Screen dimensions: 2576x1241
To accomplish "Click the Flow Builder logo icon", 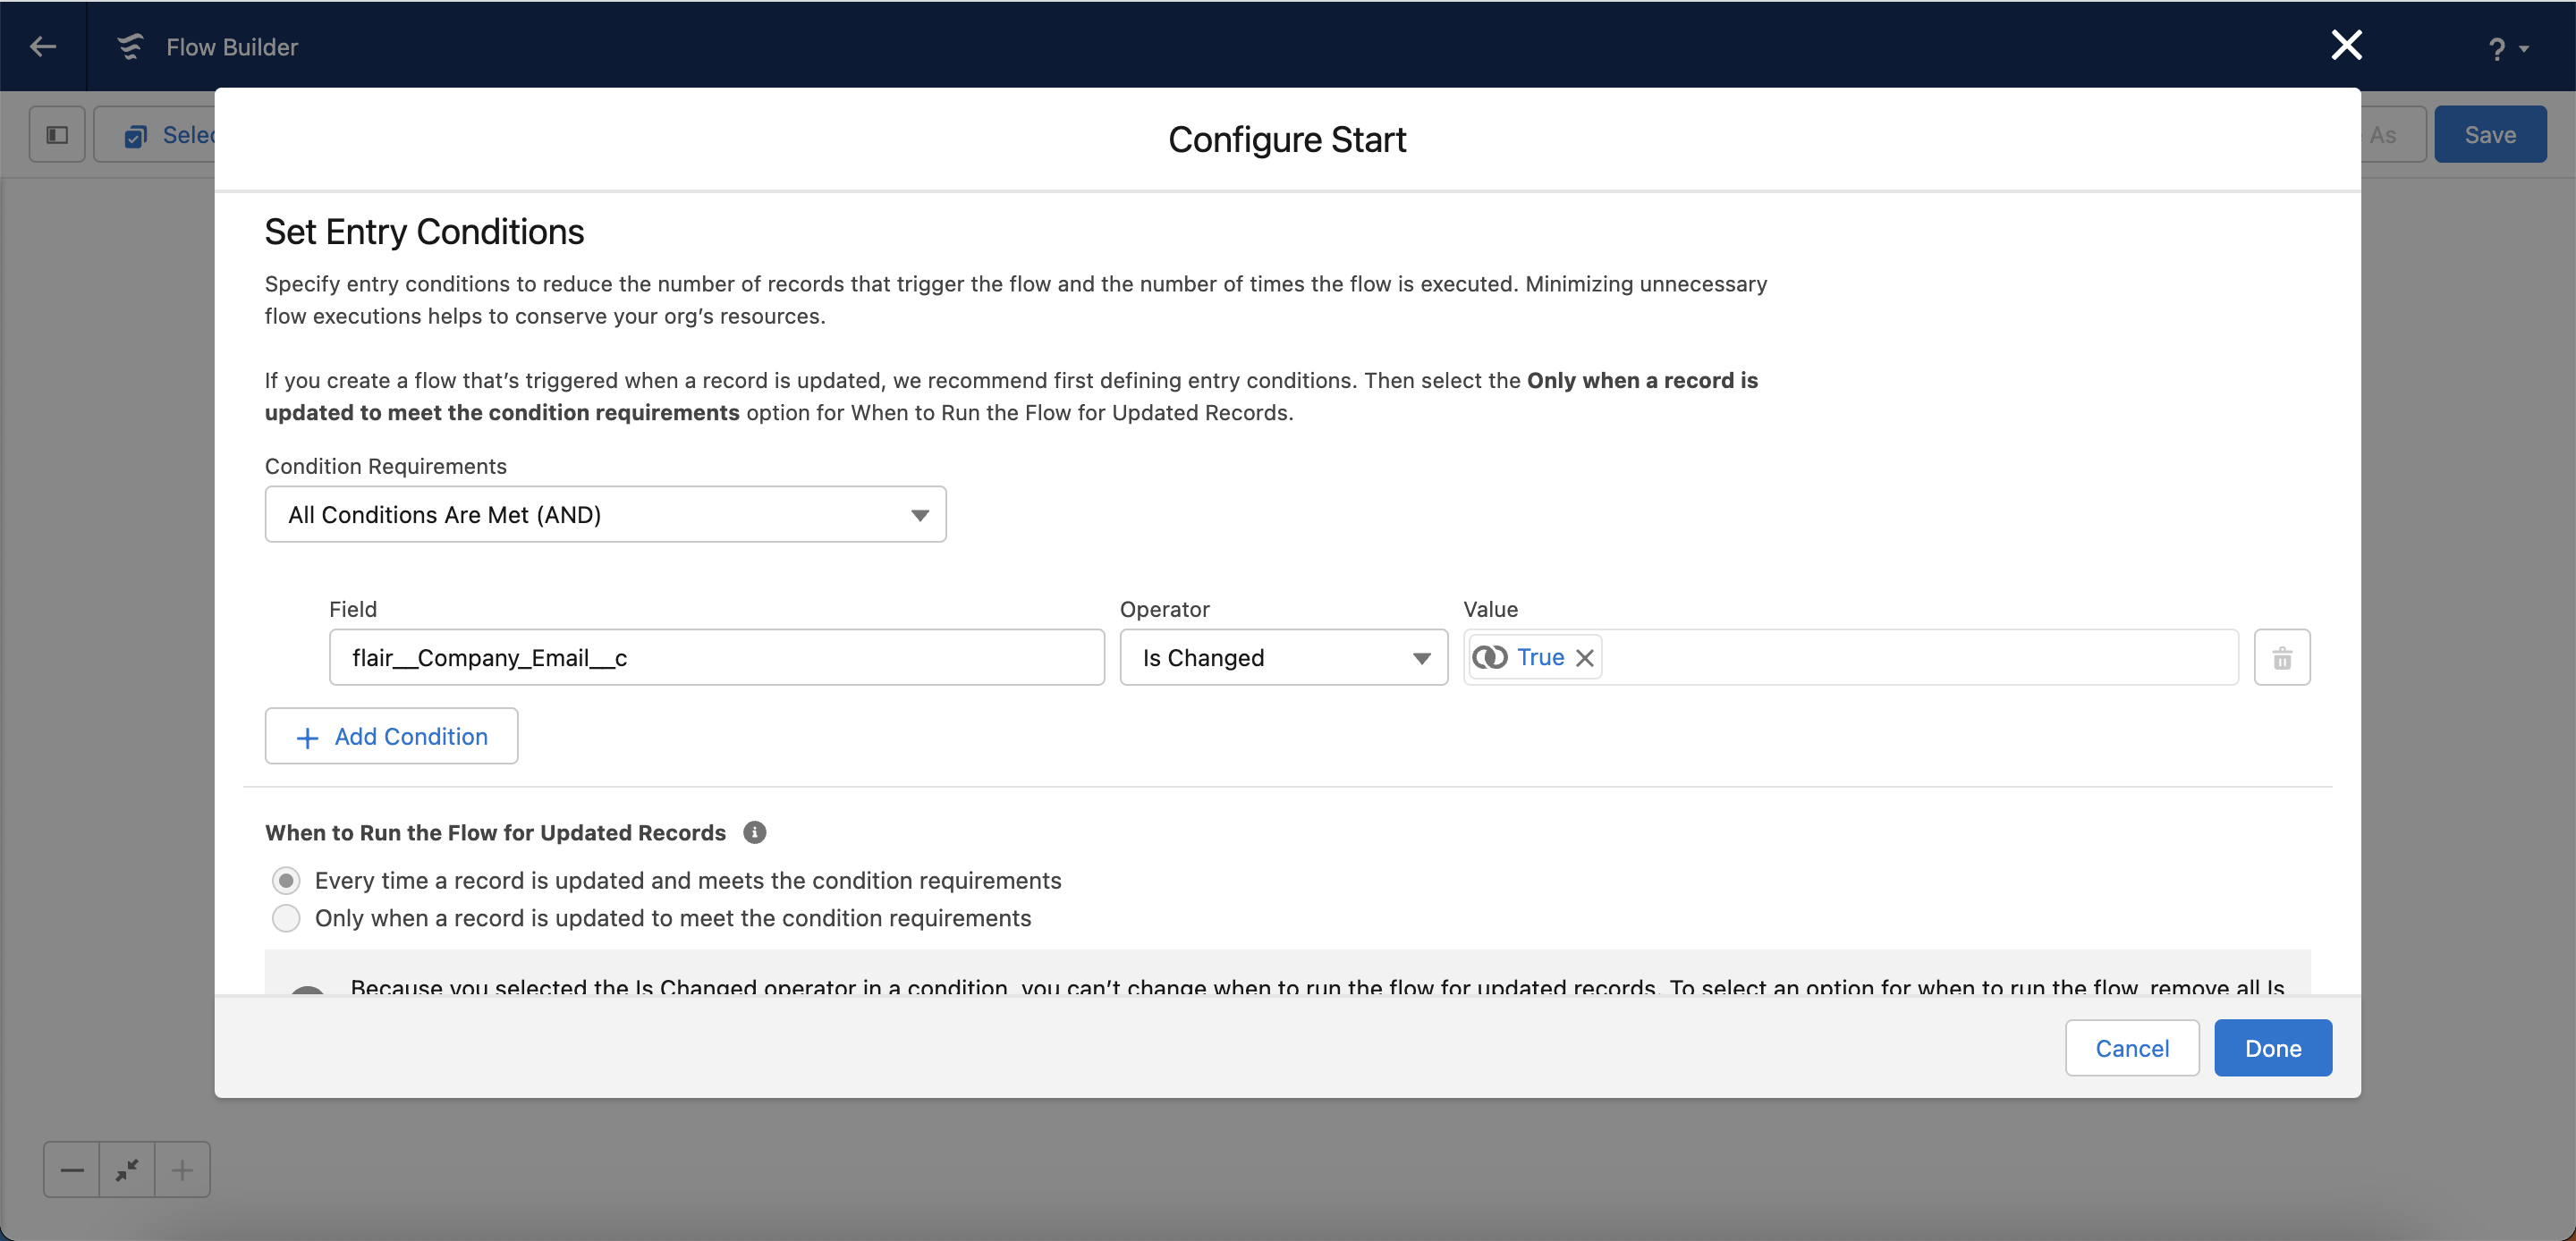I will (130, 46).
